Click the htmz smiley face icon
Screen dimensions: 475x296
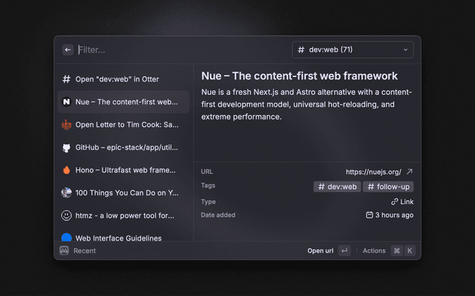pyautogui.click(x=66, y=215)
